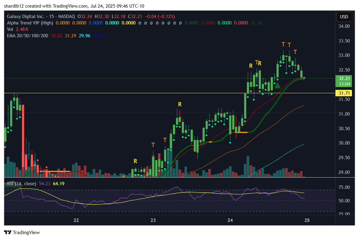359x239 pixels.
Task: Click the RSI (14, close) indicator legend
Action: (21, 184)
